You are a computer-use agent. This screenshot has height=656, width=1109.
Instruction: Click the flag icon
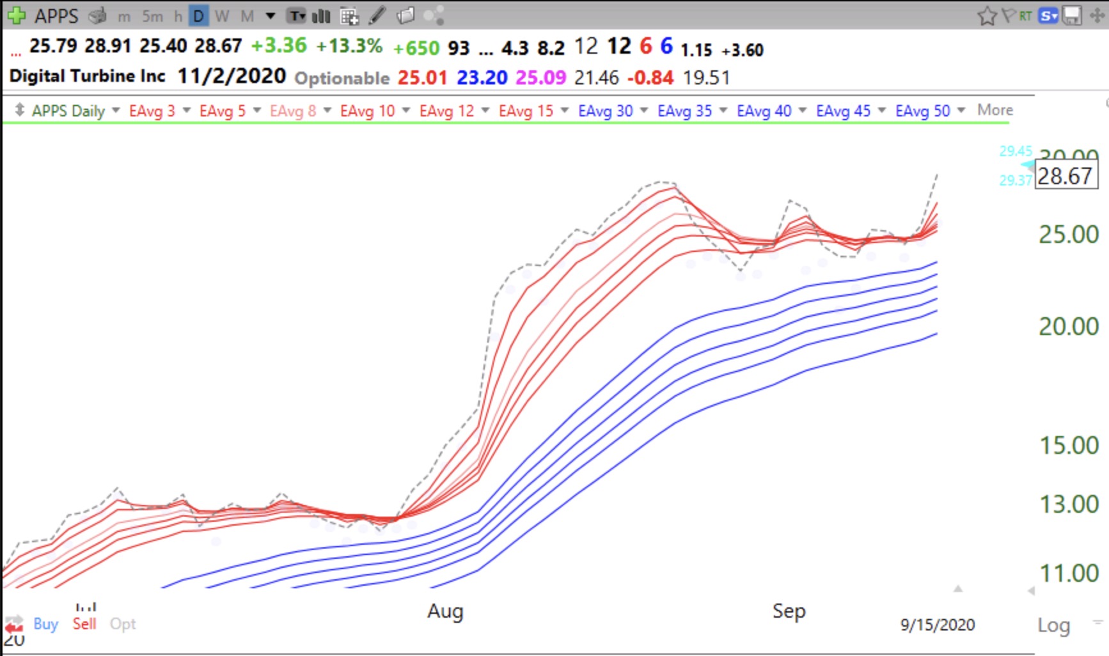[1008, 15]
